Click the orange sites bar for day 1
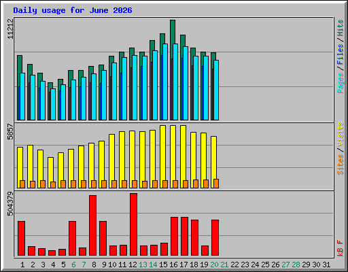 coord(22,184)
